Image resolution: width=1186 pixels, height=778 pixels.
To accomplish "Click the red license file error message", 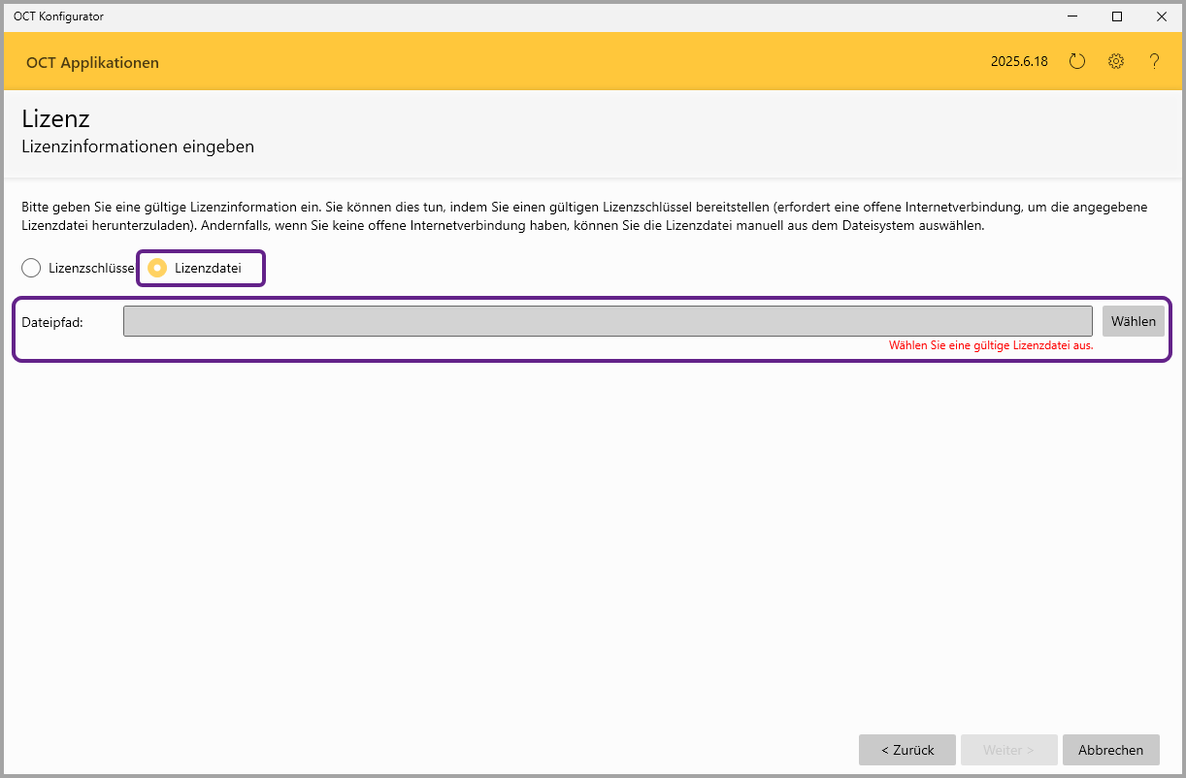I will tap(991, 345).
